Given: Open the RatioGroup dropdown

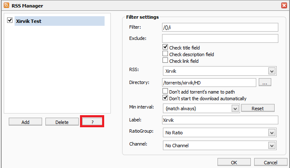Looking at the screenshot, I should 220,133.
